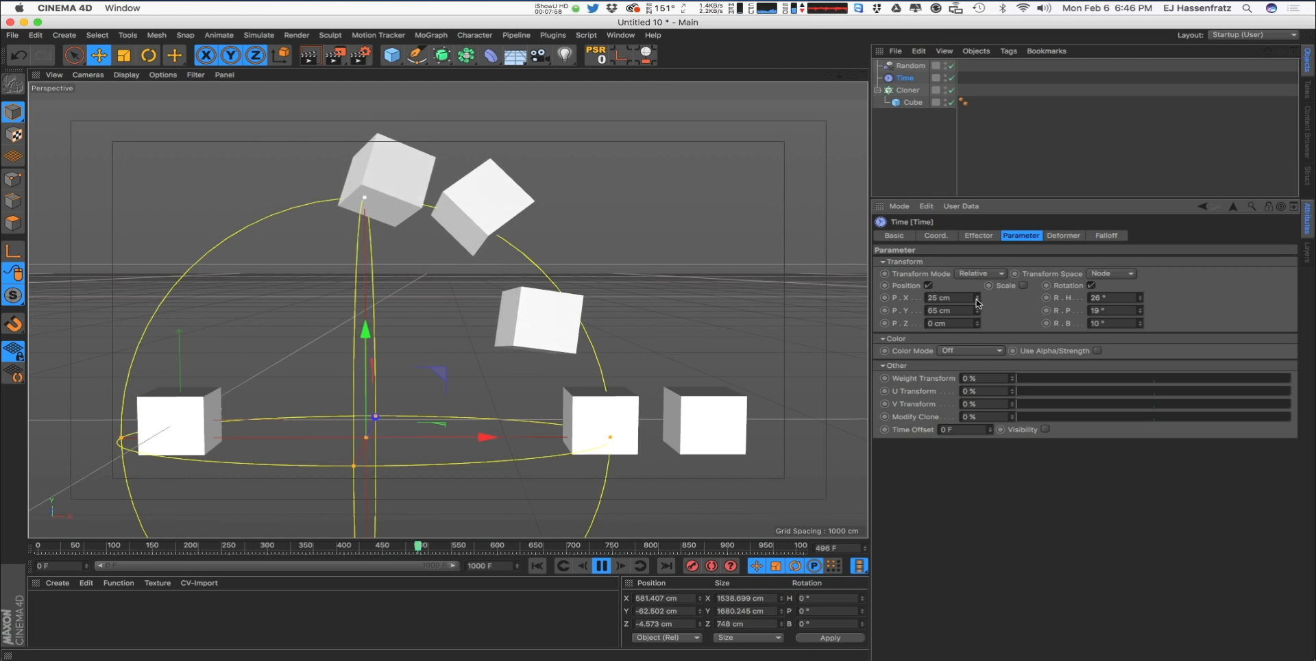The width and height of the screenshot is (1316, 661).
Task: Open the Deformer bend icon
Action: click(491, 55)
